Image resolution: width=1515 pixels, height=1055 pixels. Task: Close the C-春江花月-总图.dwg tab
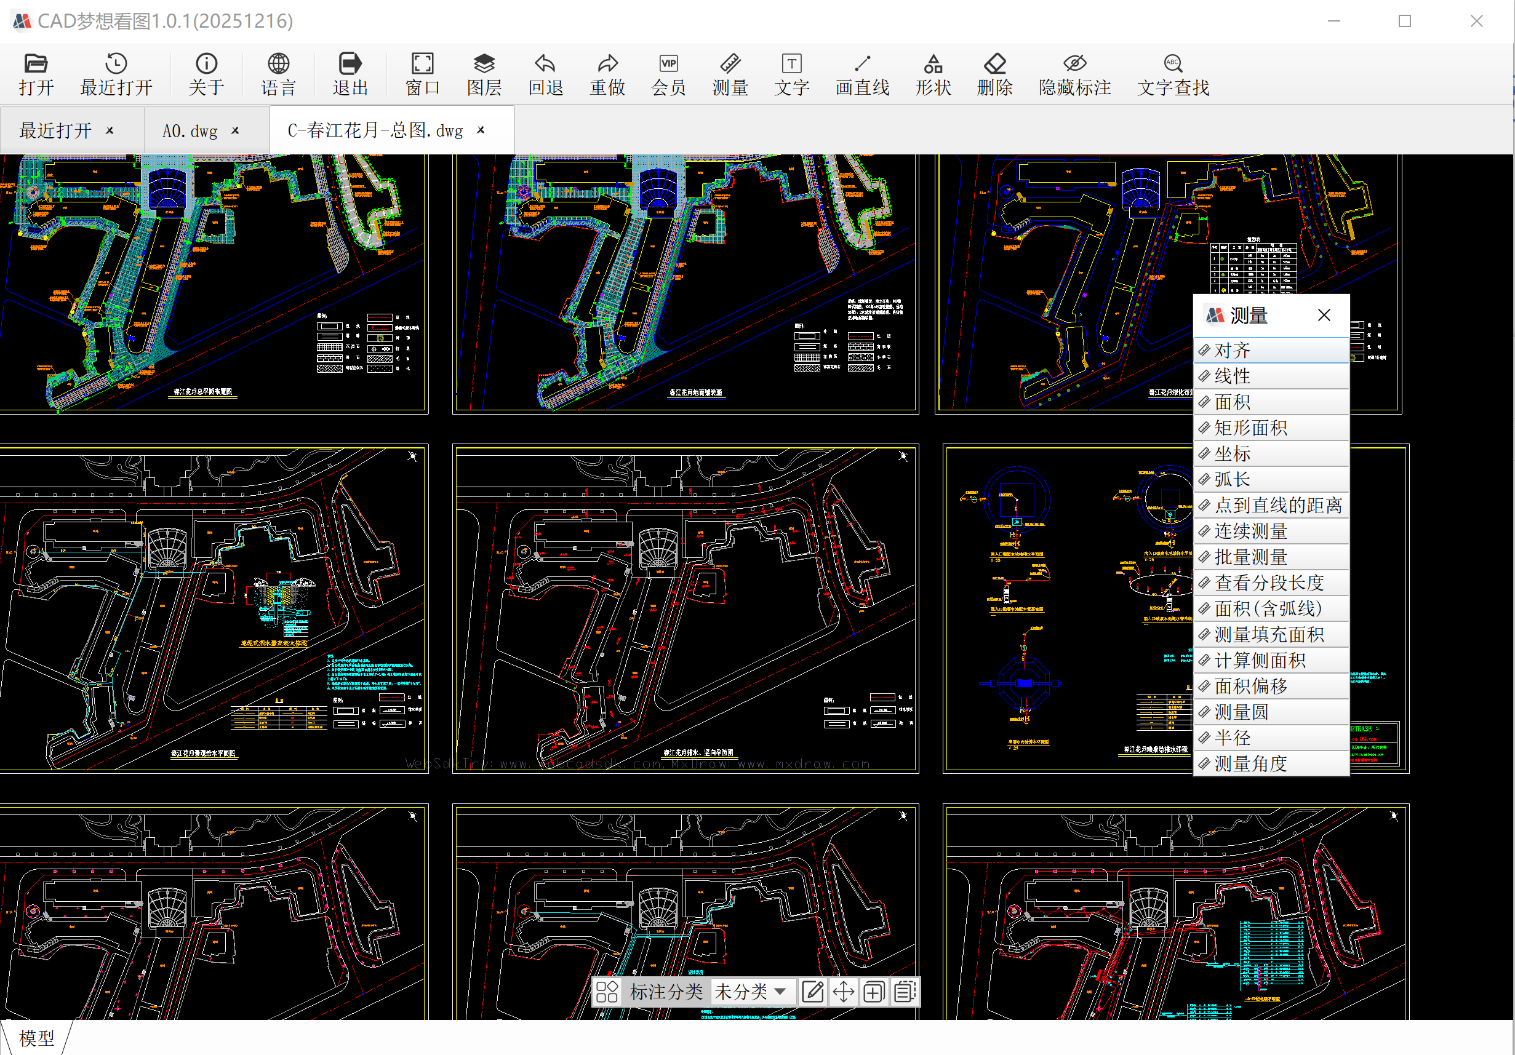(x=481, y=130)
